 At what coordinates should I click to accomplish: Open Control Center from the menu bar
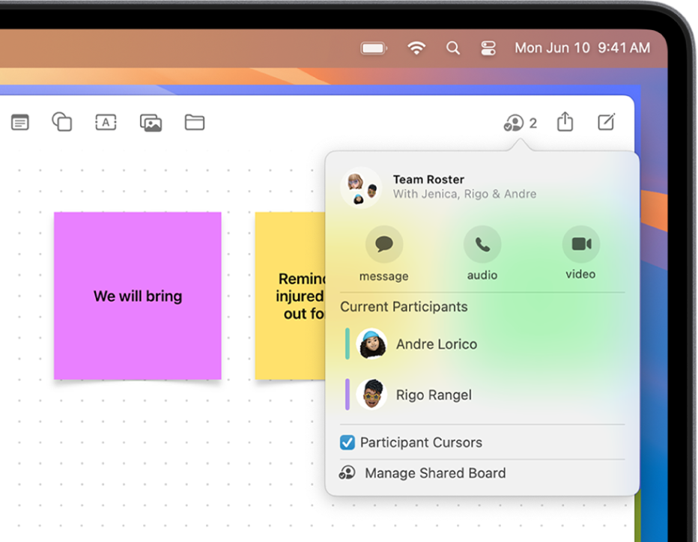(488, 47)
